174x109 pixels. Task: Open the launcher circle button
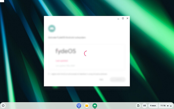point(3,105)
